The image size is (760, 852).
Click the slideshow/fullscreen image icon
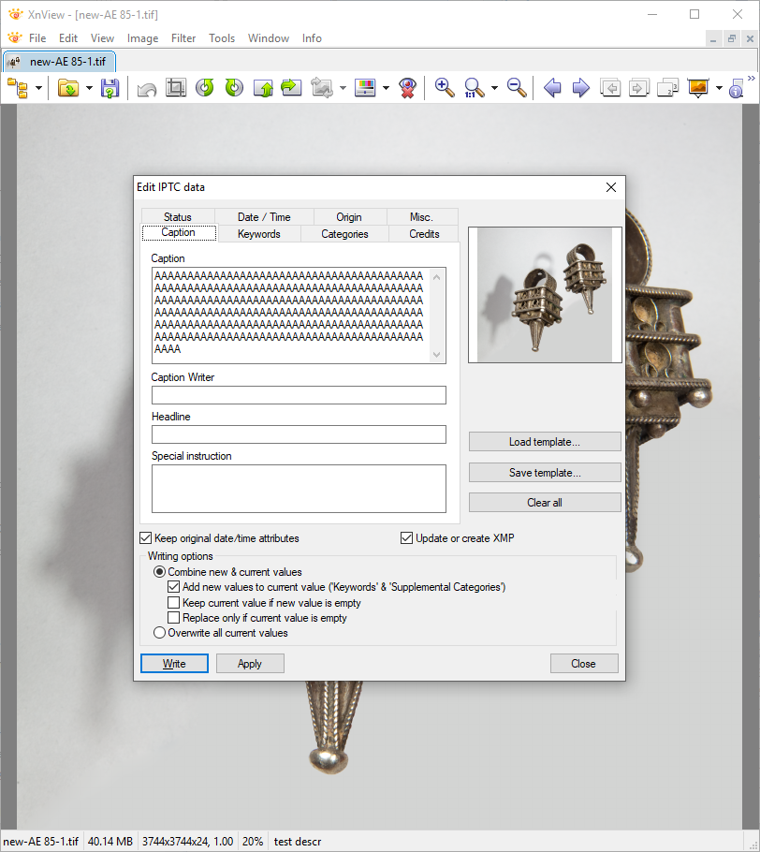click(x=698, y=87)
